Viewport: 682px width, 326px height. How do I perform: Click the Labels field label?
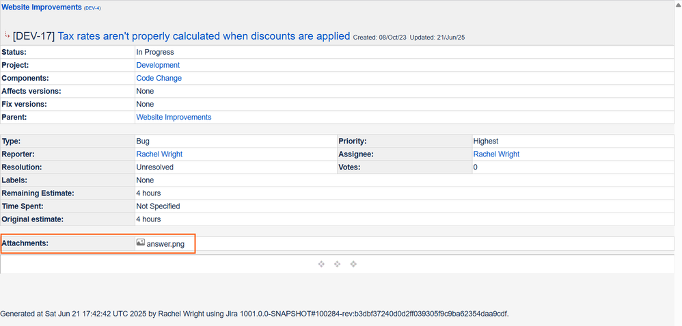(x=14, y=180)
